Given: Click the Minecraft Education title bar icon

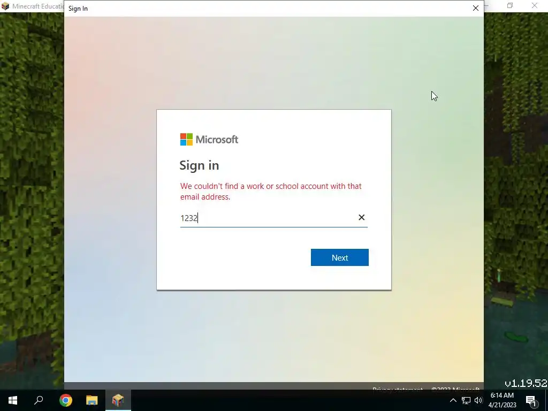Looking at the screenshot, I should [5, 6].
